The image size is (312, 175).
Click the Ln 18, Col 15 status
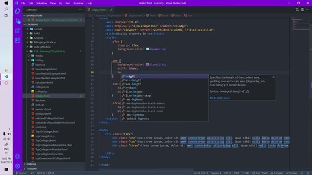point(201,173)
